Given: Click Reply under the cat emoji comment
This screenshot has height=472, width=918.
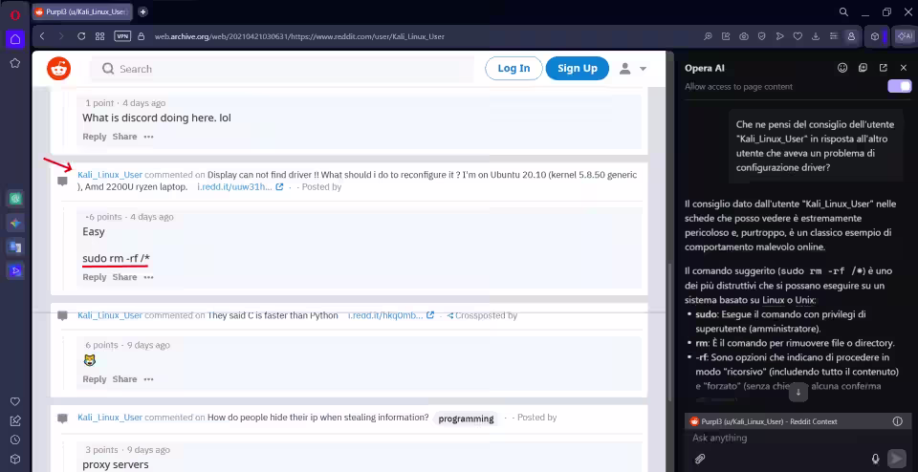Looking at the screenshot, I should point(95,379).
